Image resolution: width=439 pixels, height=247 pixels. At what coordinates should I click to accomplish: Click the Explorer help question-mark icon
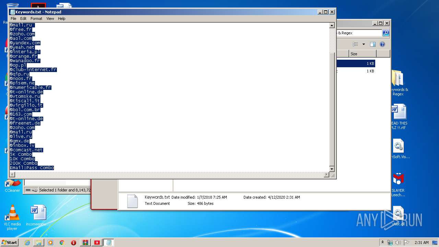pyautogui.click(x=382, y=44)
